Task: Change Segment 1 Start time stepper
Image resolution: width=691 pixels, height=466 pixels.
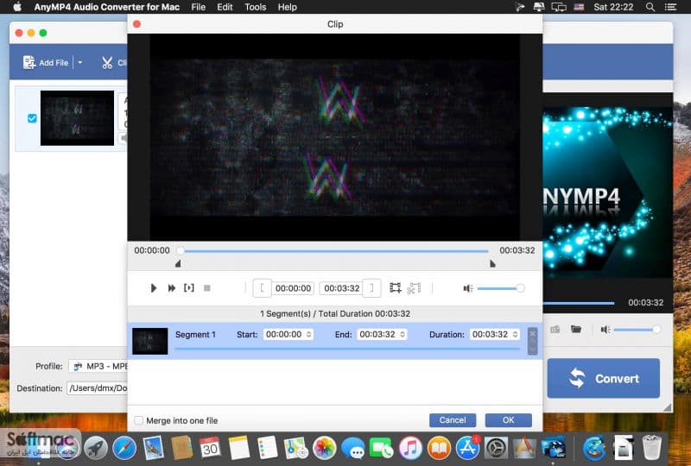Action: (x=309, y=334)
